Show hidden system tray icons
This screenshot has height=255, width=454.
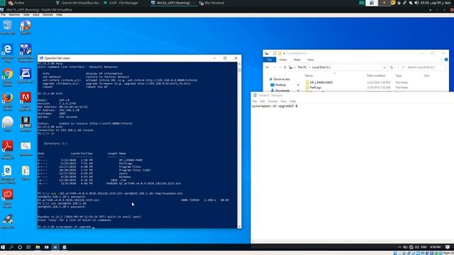tap(399, 247)
